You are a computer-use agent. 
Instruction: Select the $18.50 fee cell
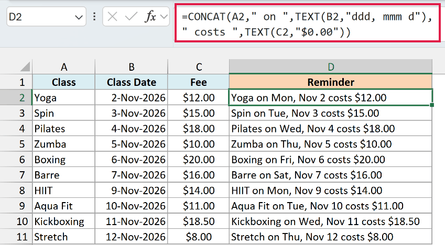pos(198,221)
